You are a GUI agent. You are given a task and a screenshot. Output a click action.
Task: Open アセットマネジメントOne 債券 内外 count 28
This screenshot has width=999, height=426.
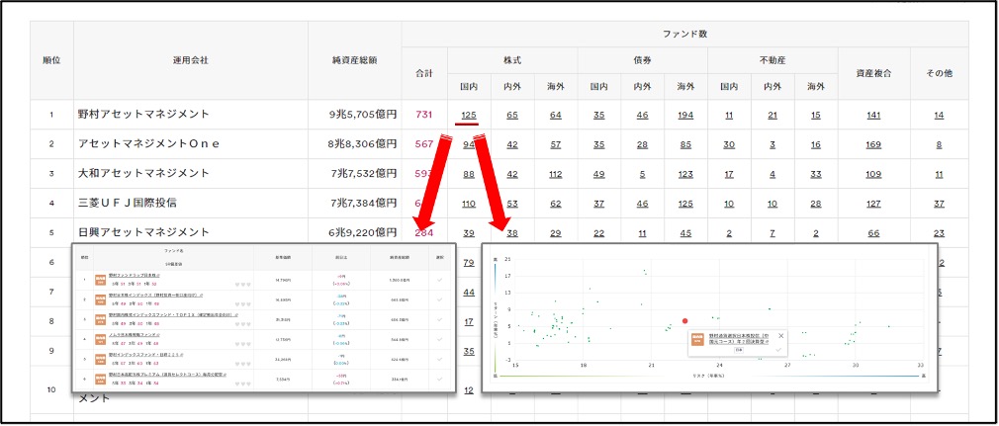click(642, 144)
